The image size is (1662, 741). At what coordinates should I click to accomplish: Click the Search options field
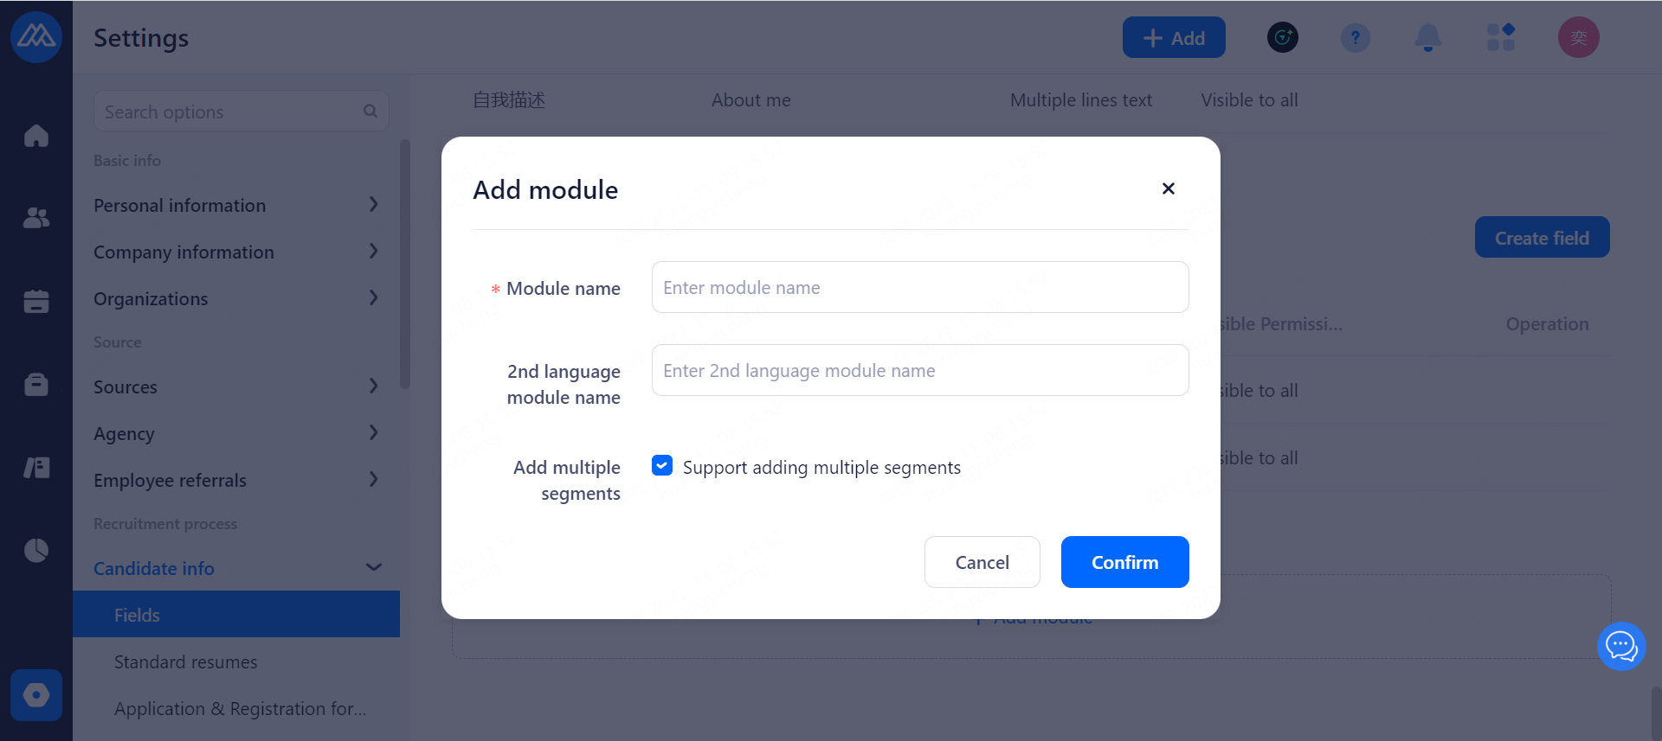click(x=229, y=112)
